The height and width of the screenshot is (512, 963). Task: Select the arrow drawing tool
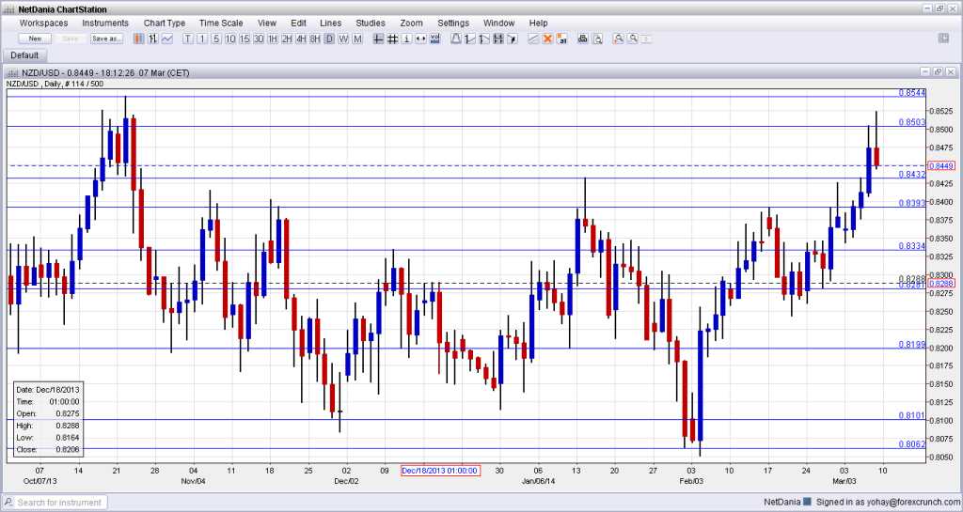(x=513, y=39)
